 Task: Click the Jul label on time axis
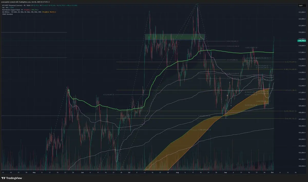(129, 173)
